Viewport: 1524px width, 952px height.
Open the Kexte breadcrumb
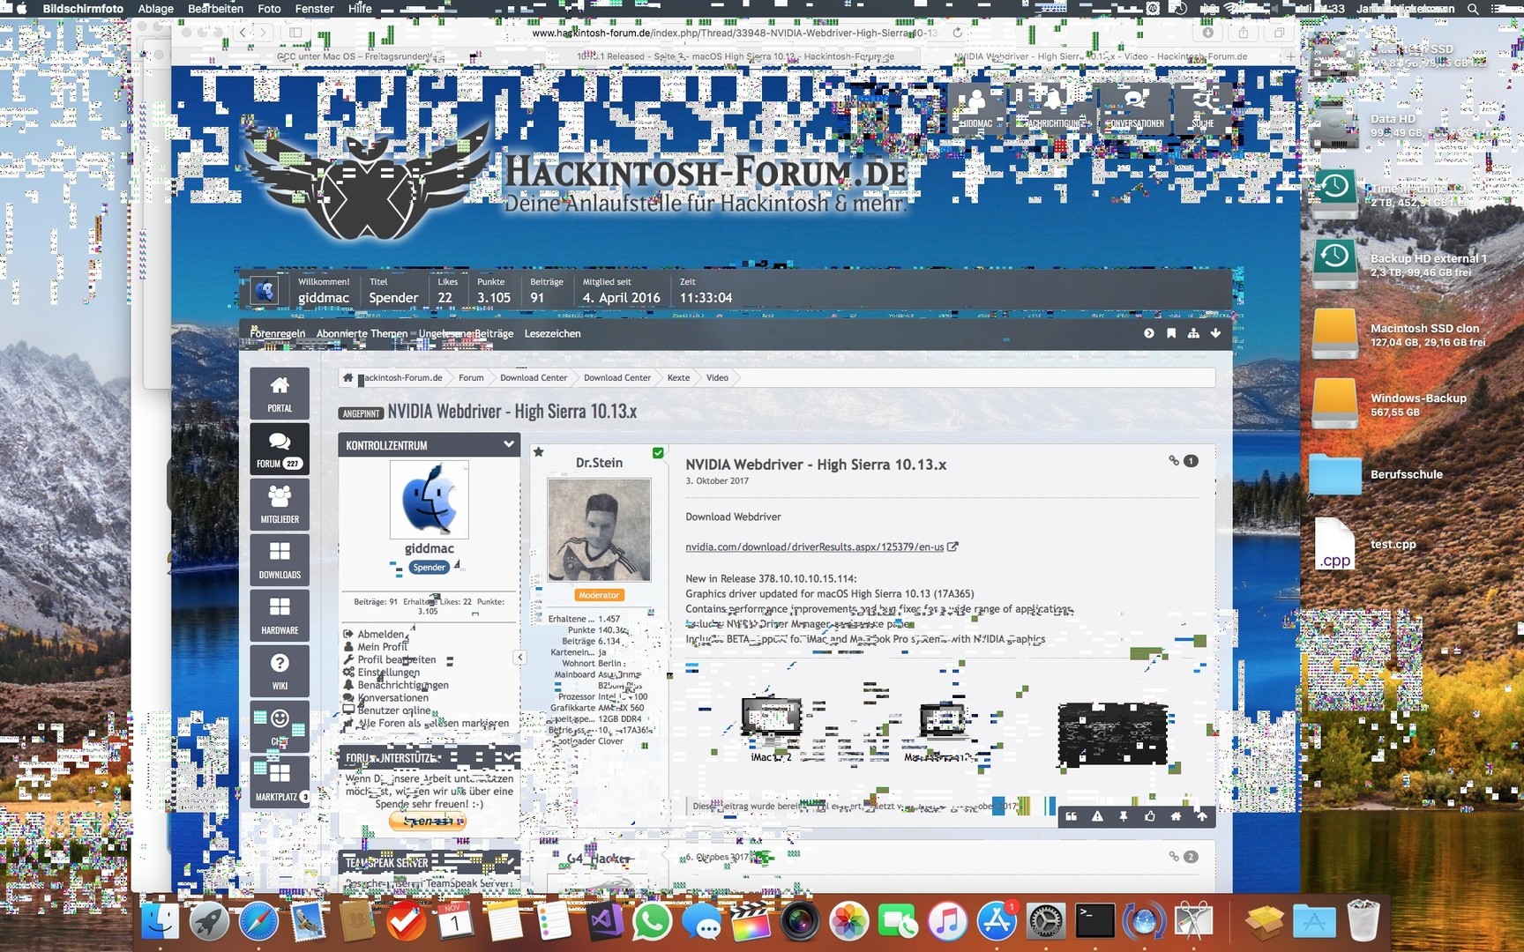(x=678, y=377)
